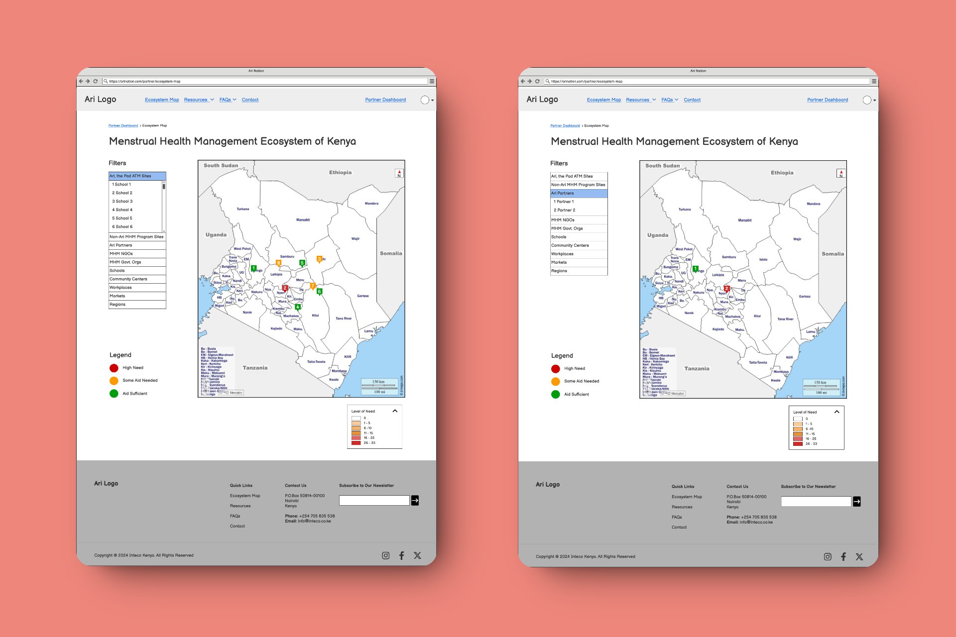The height and width of the screenshot is (637, 956).
Task: Click Partner Dashboard breadcrumb in left mockup
Action: coord(123,125)
